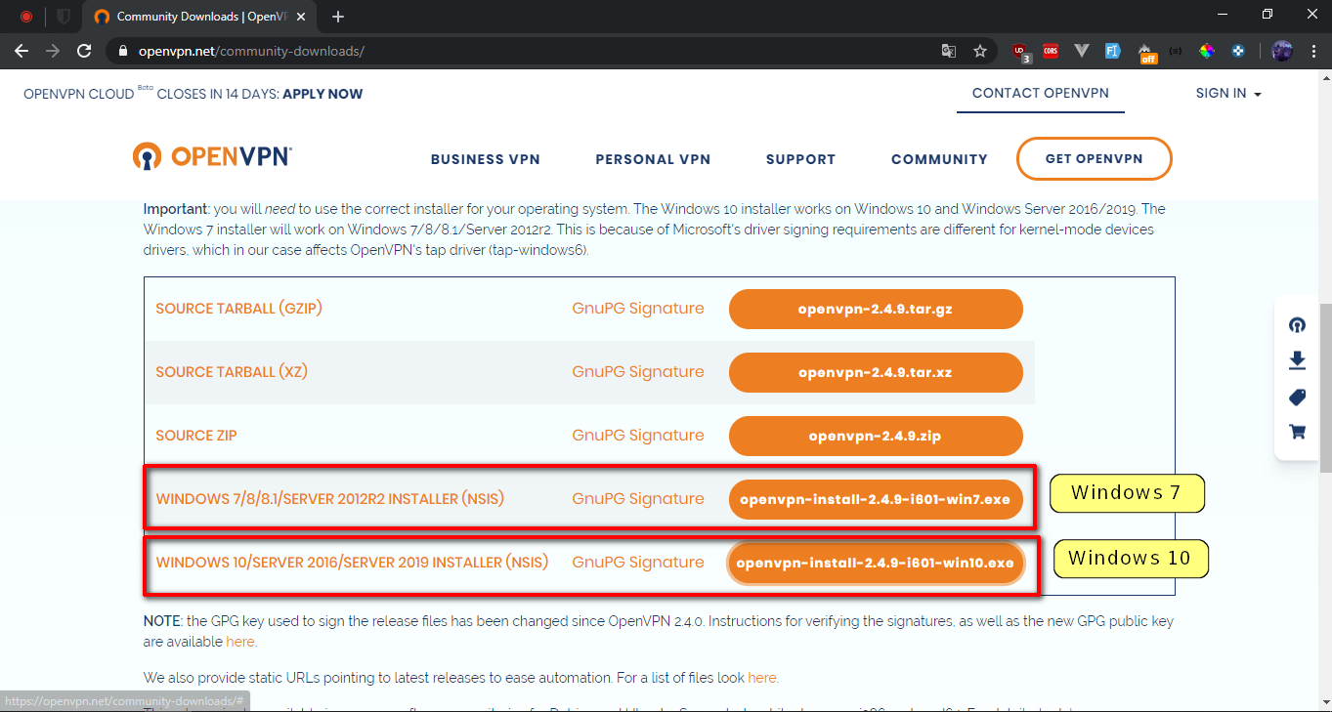Open the shopping cart icon in side widget
Screen dimensions: 1332x712
click(x=1297, y=431)
